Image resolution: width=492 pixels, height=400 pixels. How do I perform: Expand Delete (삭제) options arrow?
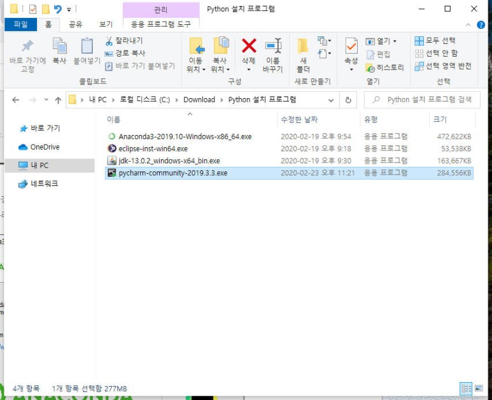(x=249, y=69)
